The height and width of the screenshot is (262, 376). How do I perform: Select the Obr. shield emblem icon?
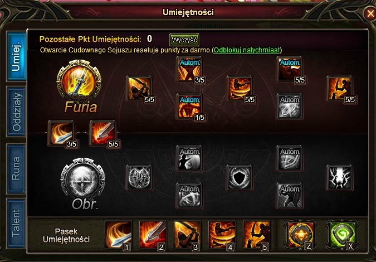click(x=83, y=179)
